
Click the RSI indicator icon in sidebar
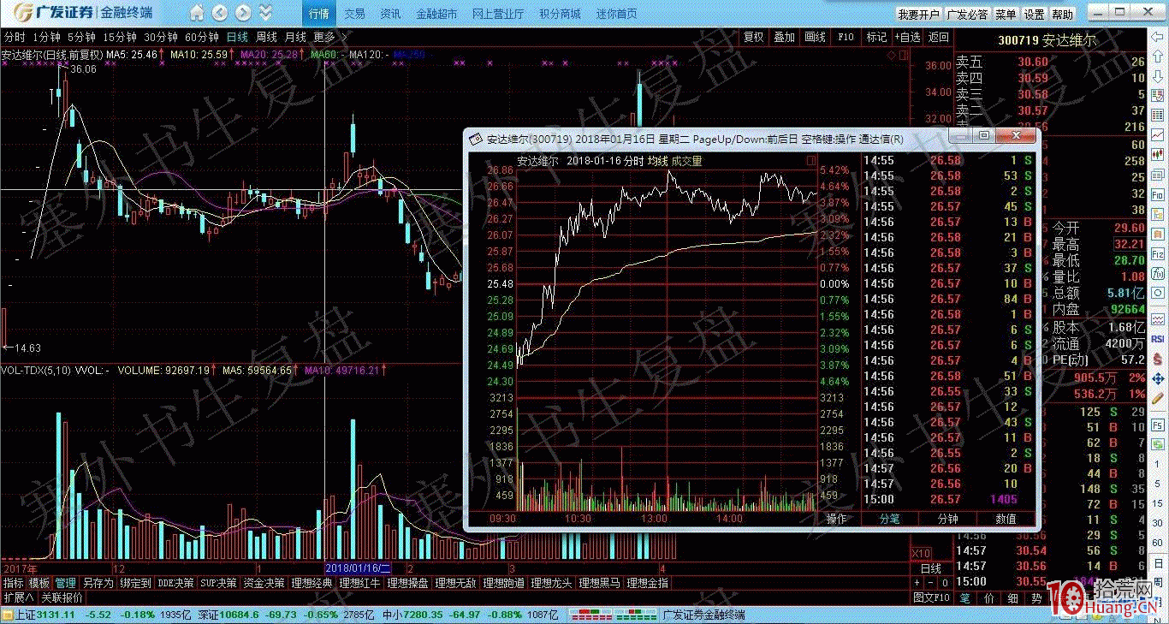(1157, 338)
